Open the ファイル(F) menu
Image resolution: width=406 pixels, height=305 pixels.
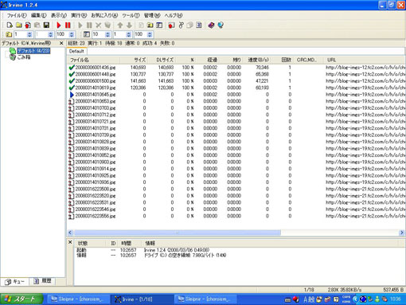click(17, 15)
